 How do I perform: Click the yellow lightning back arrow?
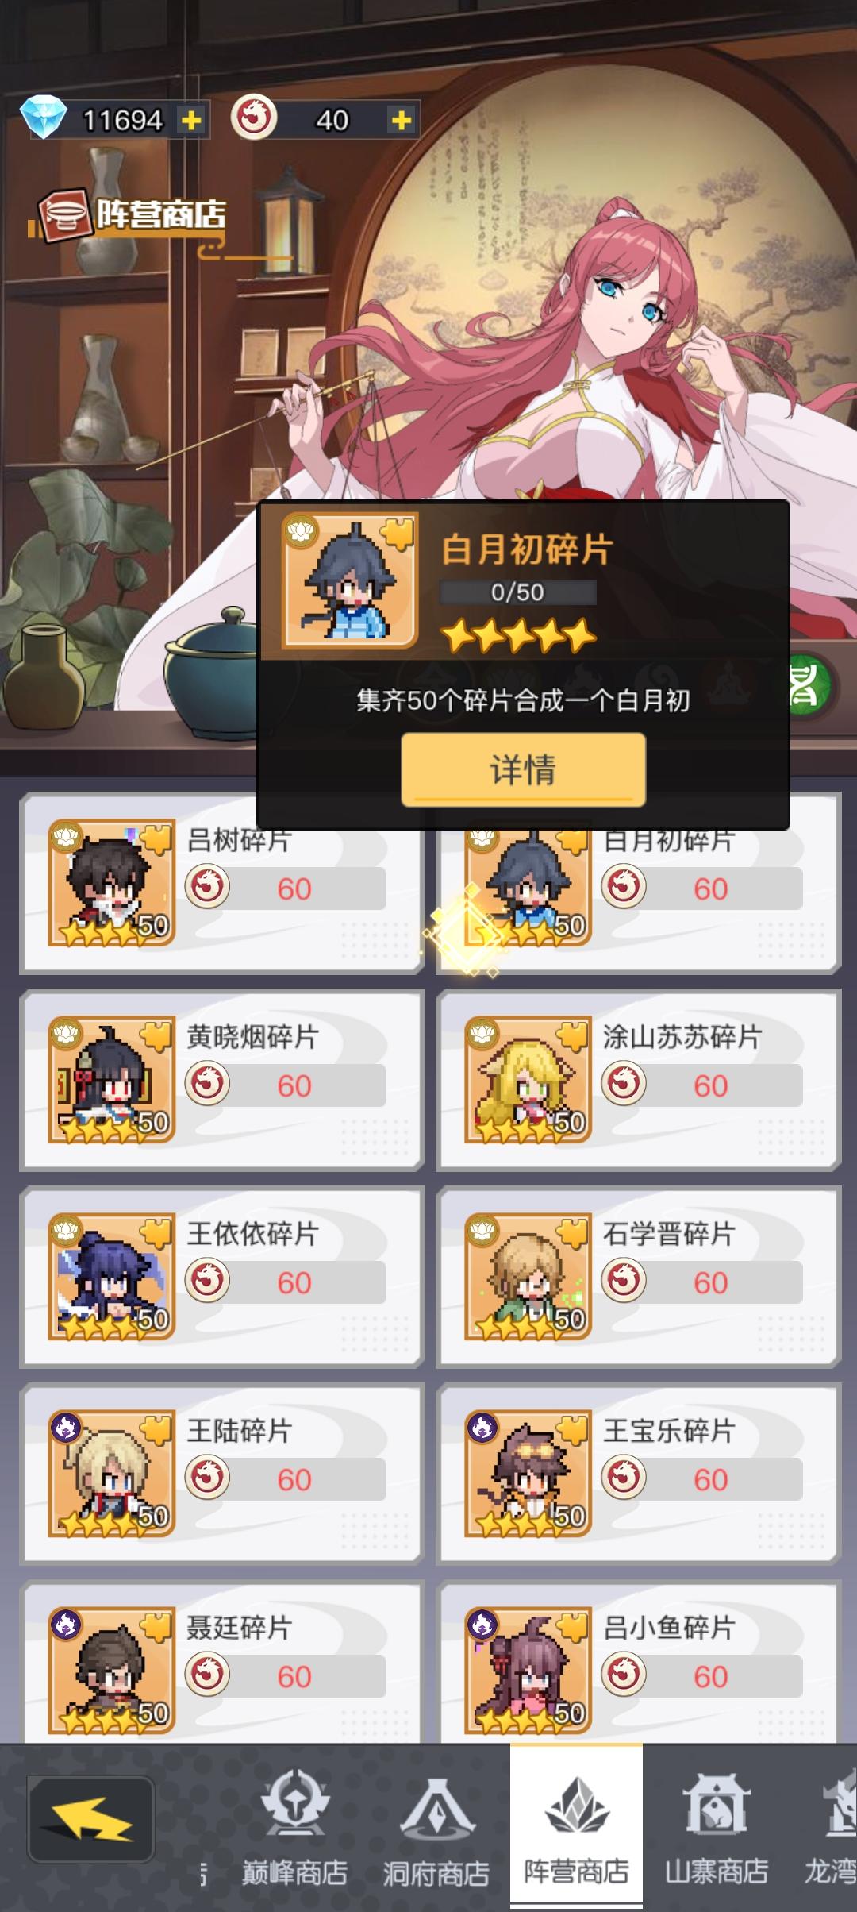91,1819
